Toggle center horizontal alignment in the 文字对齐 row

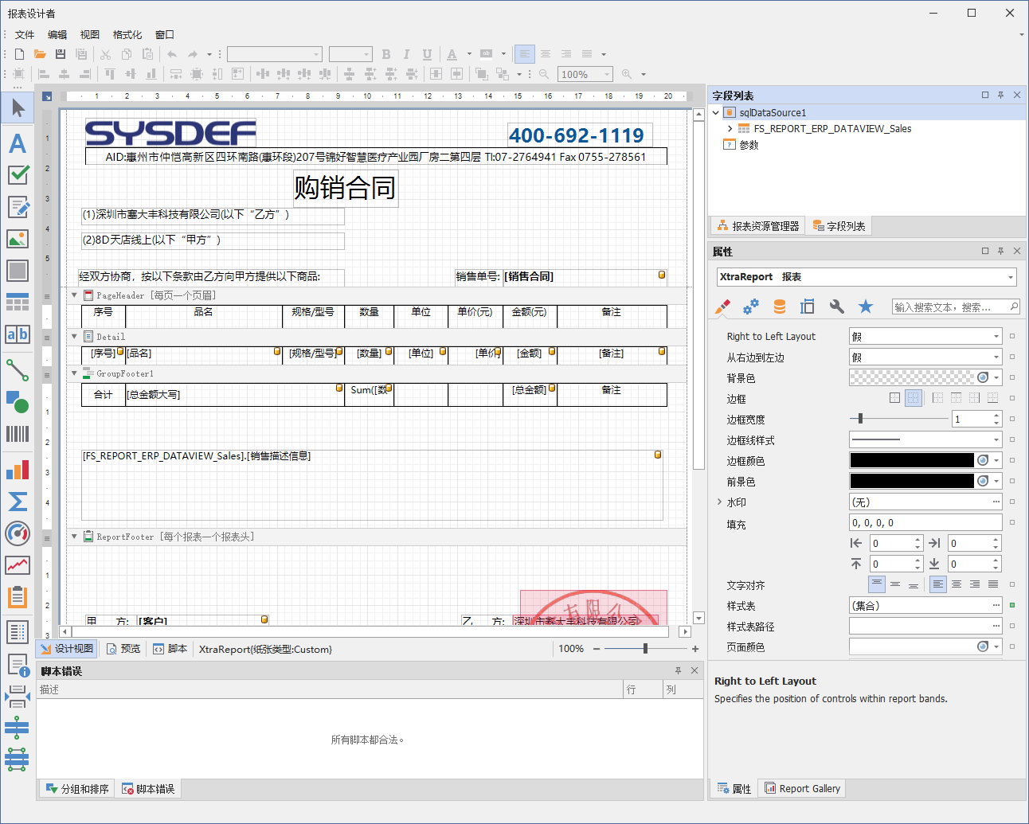(x=957, y=584)
